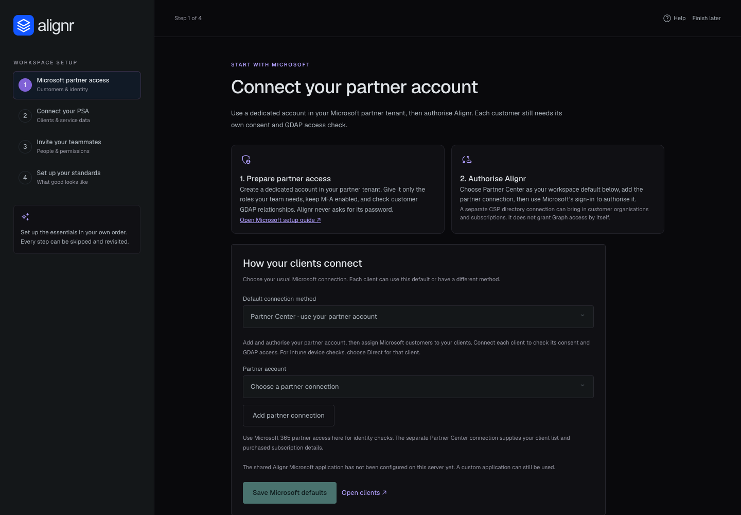This screenshot has height=515, width=741.
Task: Click the external arrow icon after setup guide link
Action: (319, 220)
